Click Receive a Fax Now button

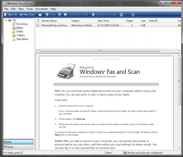104,15
